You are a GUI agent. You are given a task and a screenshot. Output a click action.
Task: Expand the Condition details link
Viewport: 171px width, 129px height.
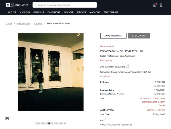coord(105,76)
